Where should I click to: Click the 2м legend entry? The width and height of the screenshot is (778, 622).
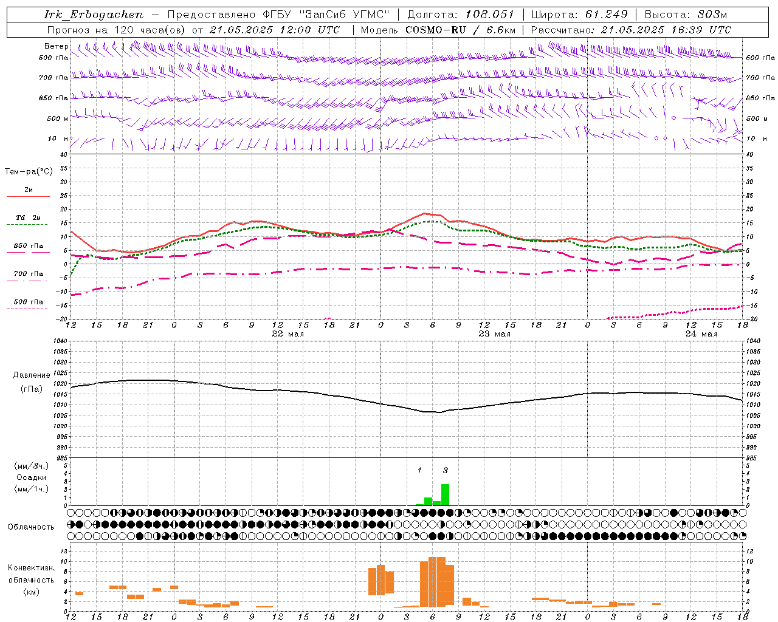pyautogui.click(x=29, y=190)
